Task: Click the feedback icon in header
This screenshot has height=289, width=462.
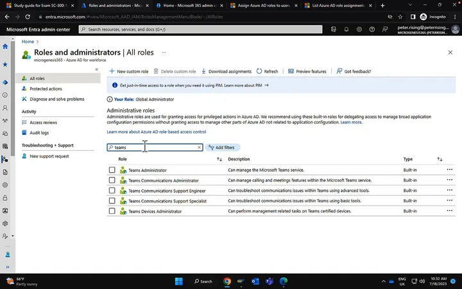Action: (x=385, y=29)
